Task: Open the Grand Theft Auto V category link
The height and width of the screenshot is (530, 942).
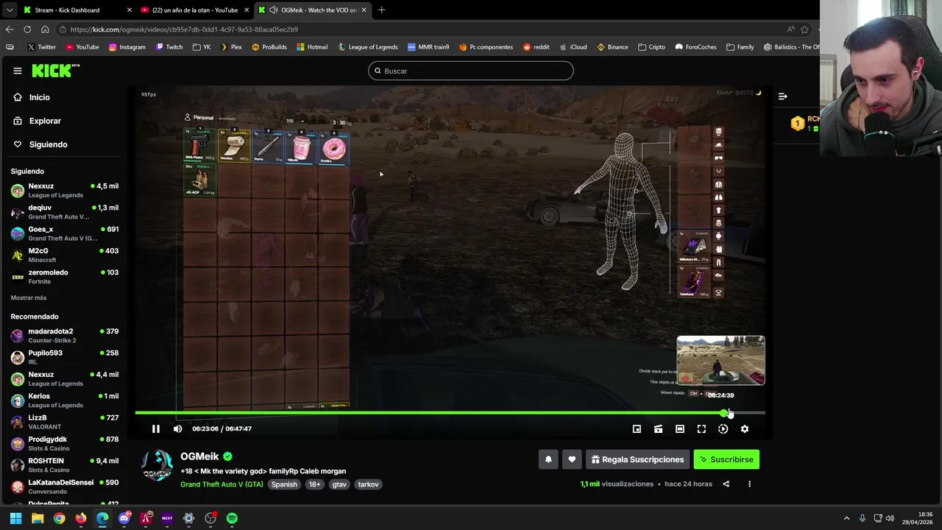Action: [x=222, y=484]
